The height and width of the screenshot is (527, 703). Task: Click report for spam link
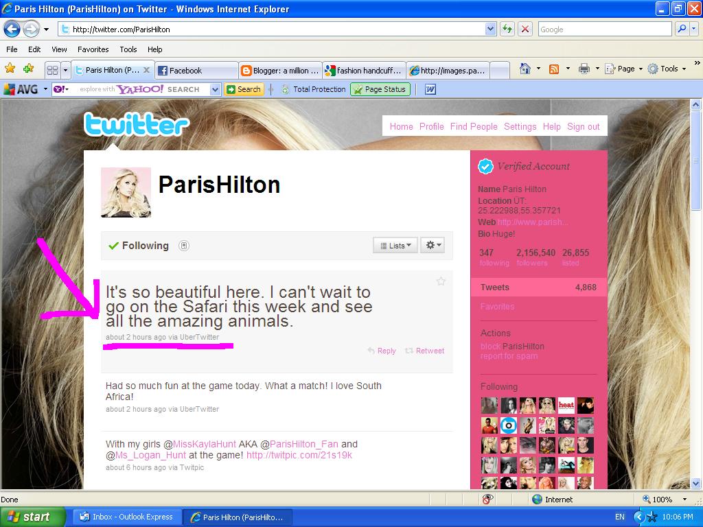(509, 356)
